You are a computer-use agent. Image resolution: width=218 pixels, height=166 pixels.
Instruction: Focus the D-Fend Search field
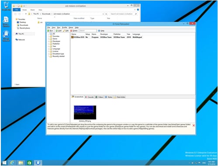coord(88,30)
